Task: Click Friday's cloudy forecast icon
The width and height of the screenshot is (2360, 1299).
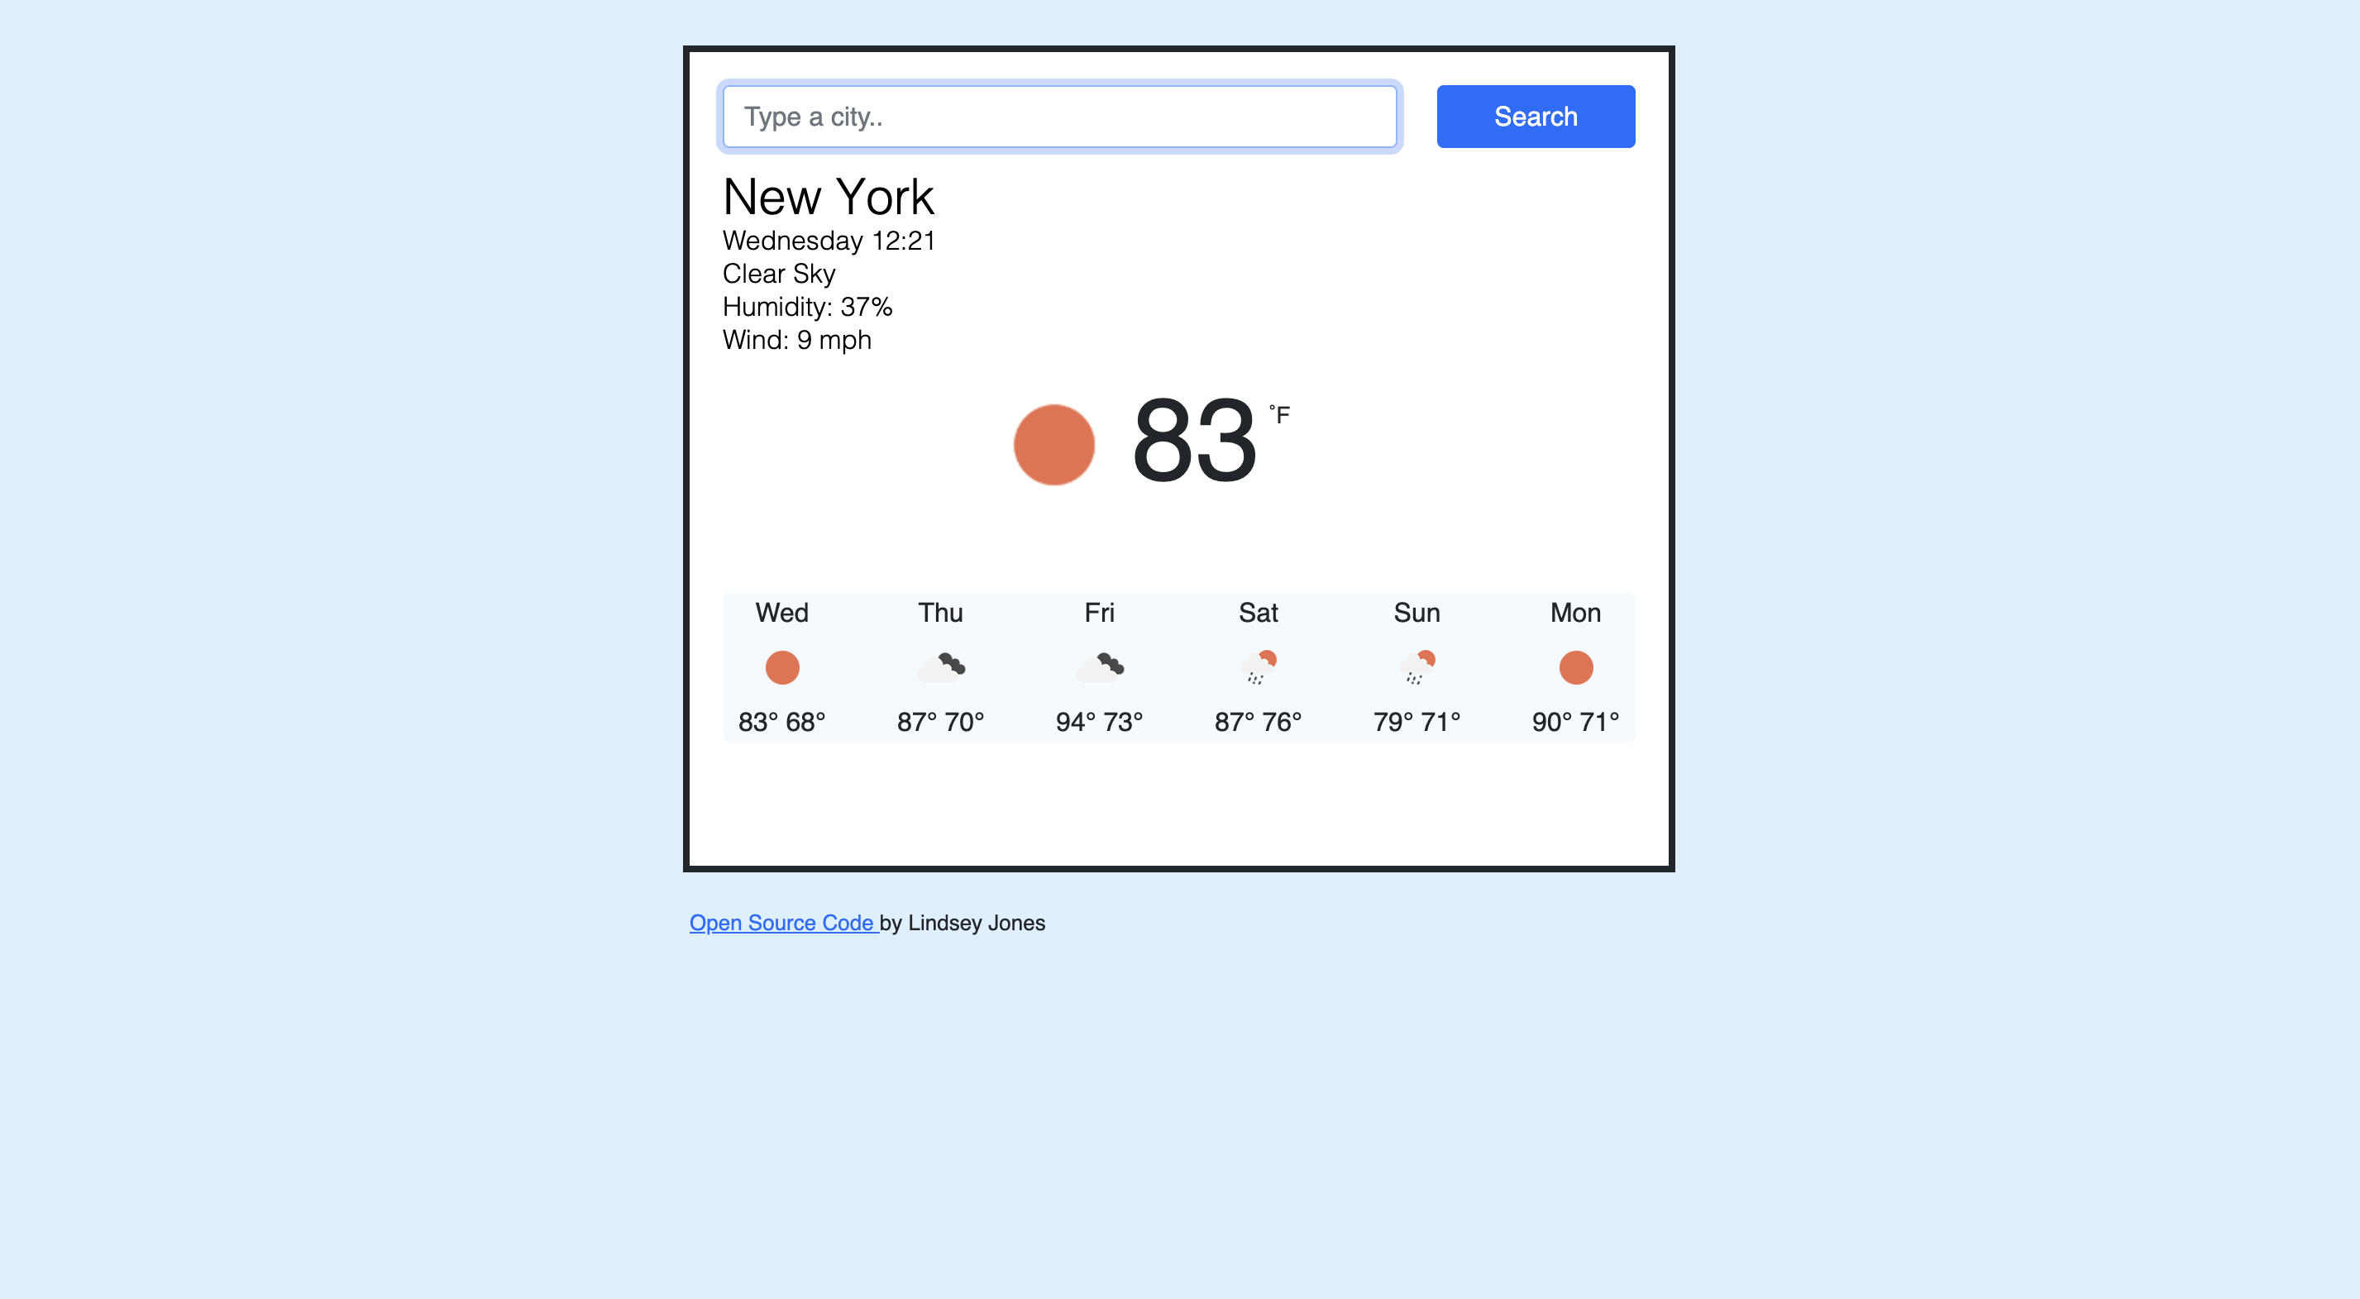Action: pos(1100,667)
